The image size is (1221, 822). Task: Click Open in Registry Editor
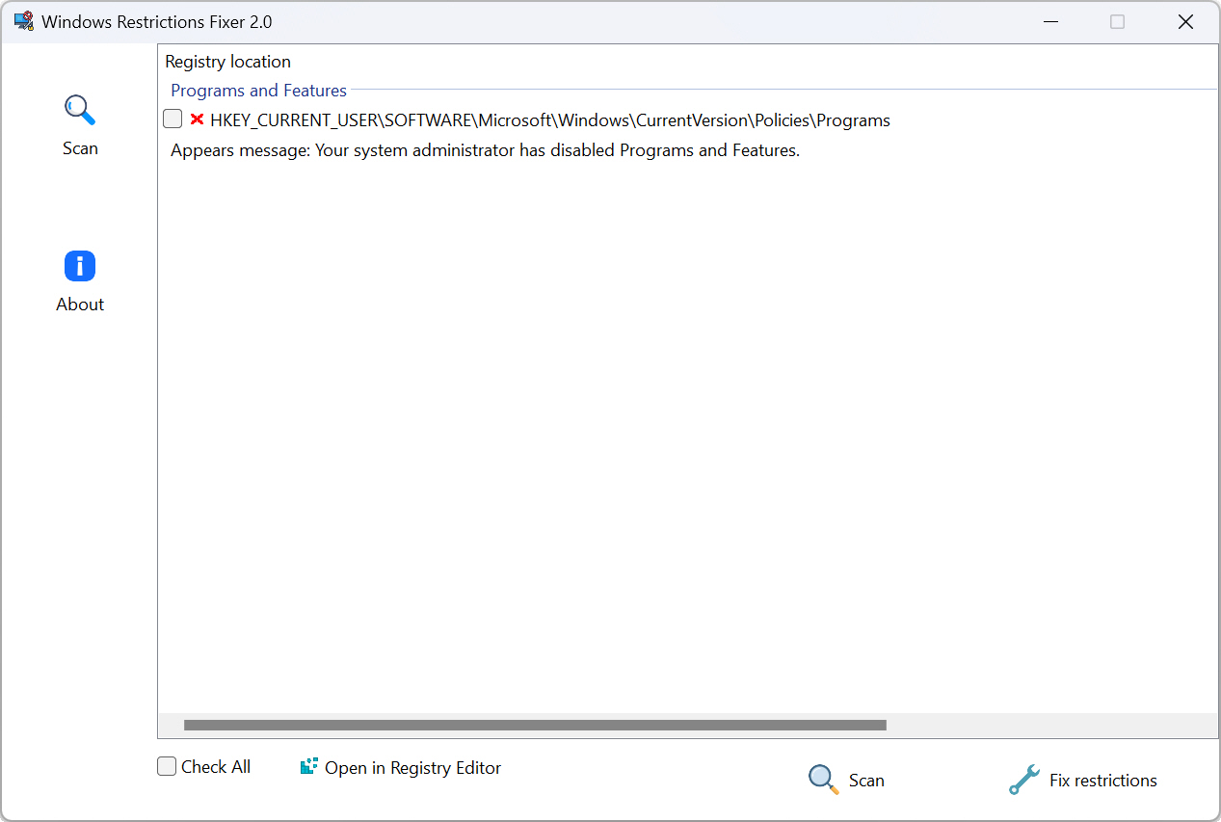tap(412, 767)
